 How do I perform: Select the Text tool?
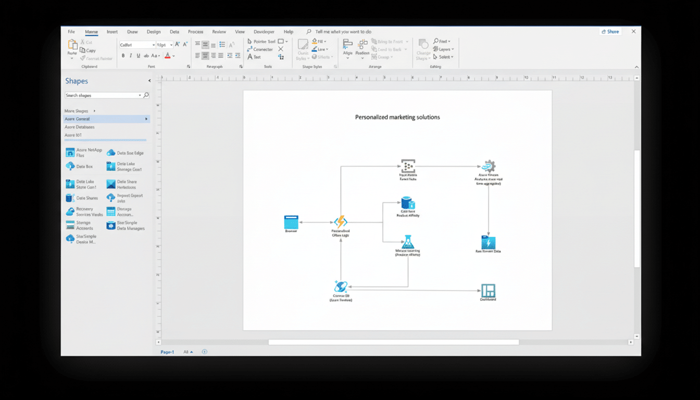254,58
